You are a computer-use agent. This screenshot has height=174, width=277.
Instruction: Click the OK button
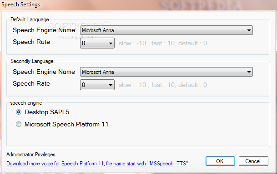point(220,161)
